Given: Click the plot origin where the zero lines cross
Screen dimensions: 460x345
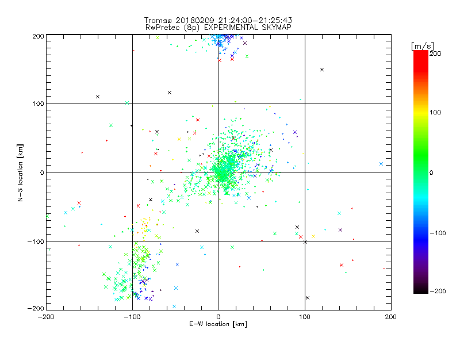Looking at the screenshot, I should (x=218, y=172).
